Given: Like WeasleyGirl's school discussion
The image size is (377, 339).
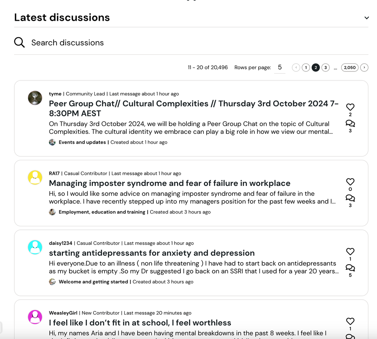Looking at the screenshot, I should [x=350, y=321].
